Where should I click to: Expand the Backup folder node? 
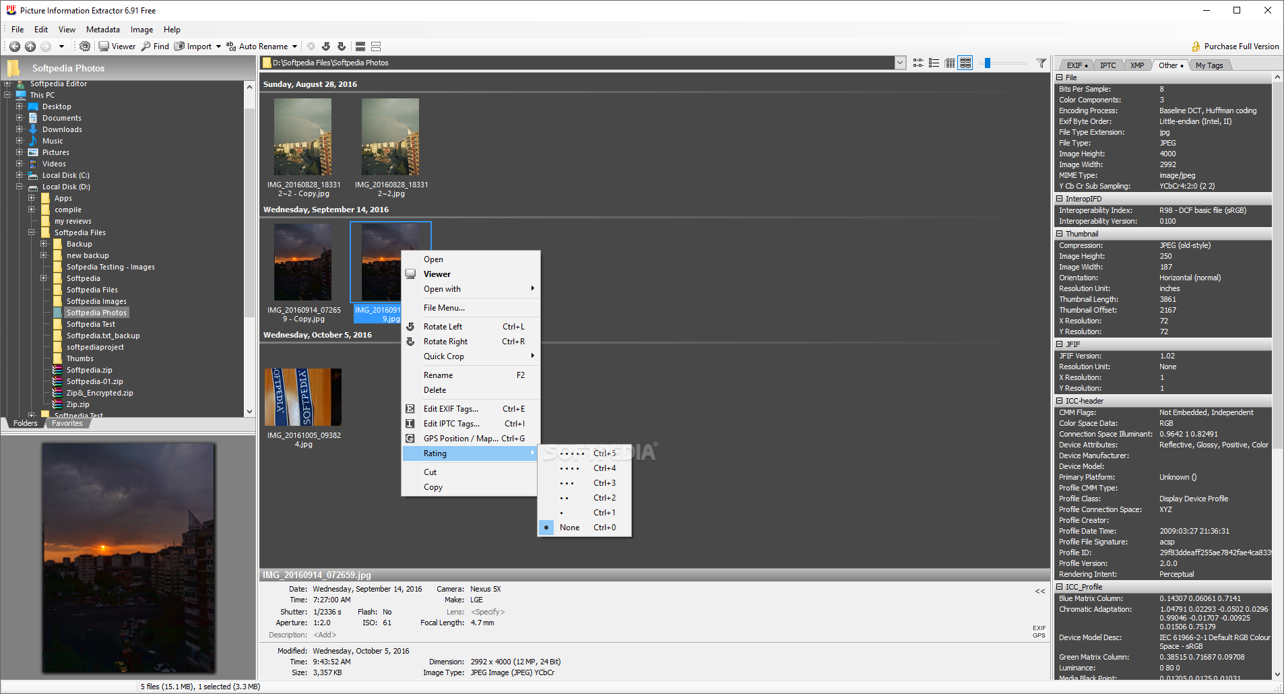coord(44,244)
